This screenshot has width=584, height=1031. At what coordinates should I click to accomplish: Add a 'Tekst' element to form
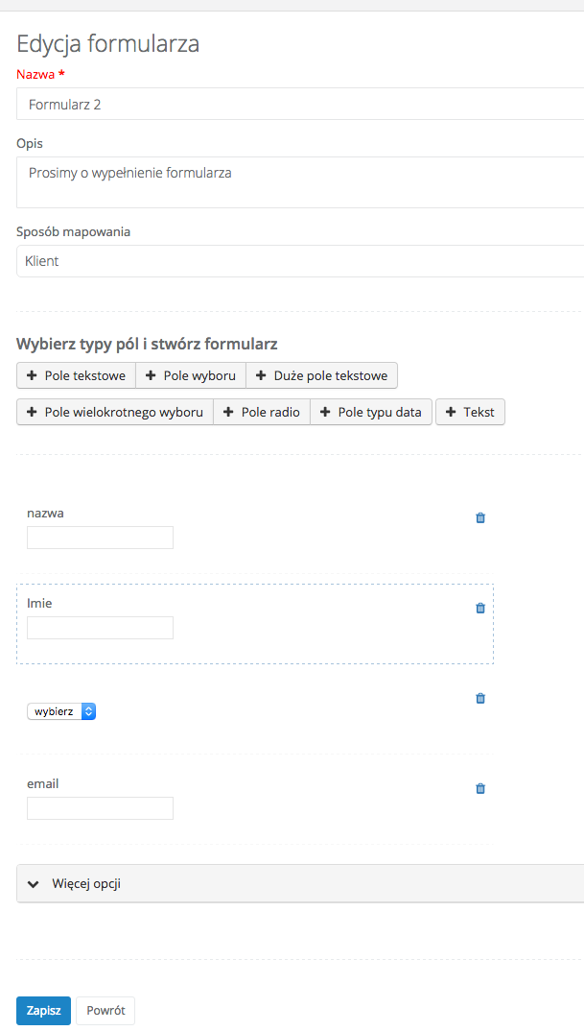click(x=470, y=412)
